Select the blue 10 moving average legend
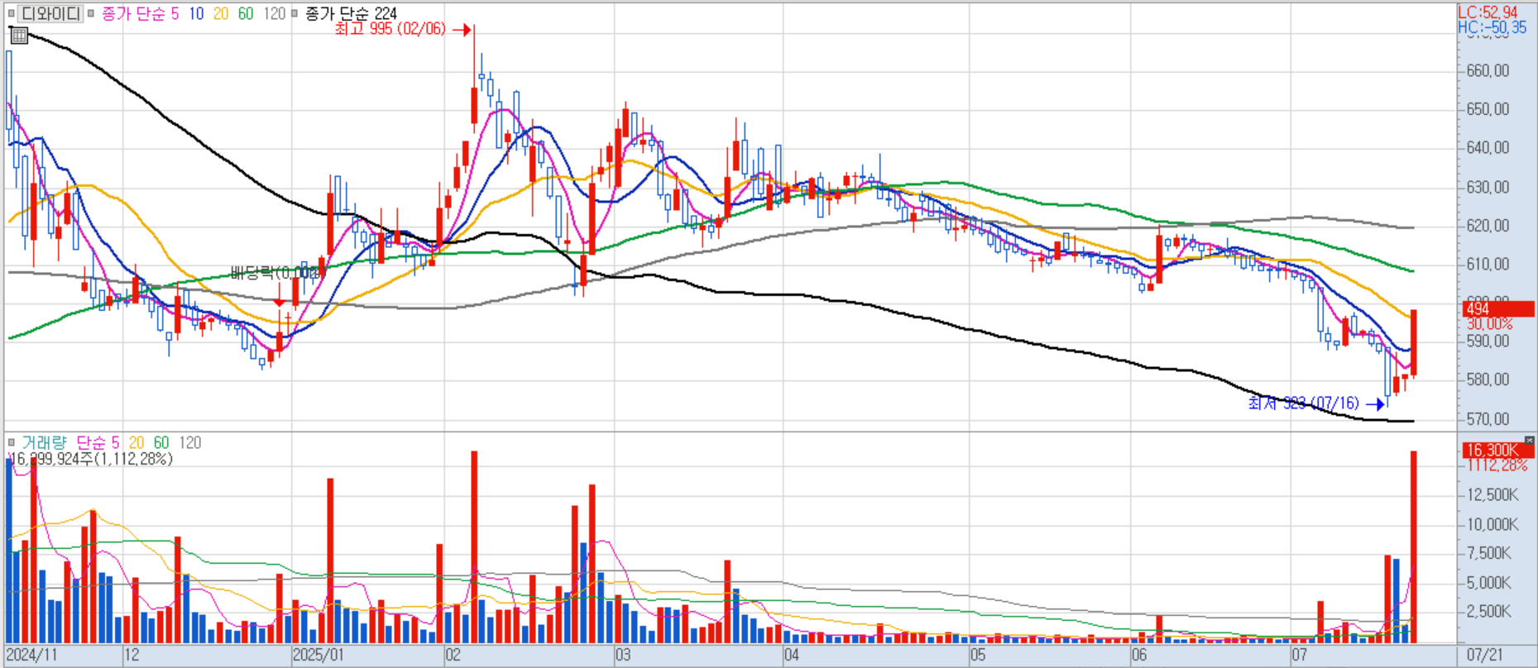Viewport: 1538px width, 668px height. point(196,13)
